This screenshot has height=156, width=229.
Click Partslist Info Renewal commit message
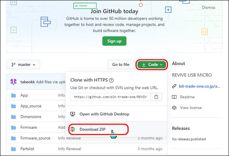tap(69, 149)
